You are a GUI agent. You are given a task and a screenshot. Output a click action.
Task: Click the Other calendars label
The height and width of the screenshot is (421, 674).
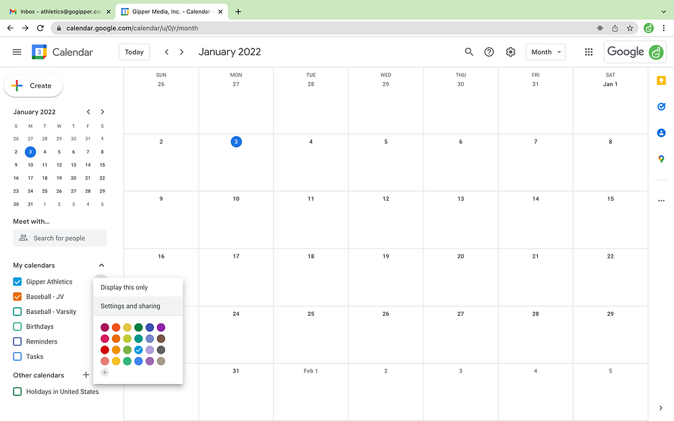coord(38,375)
